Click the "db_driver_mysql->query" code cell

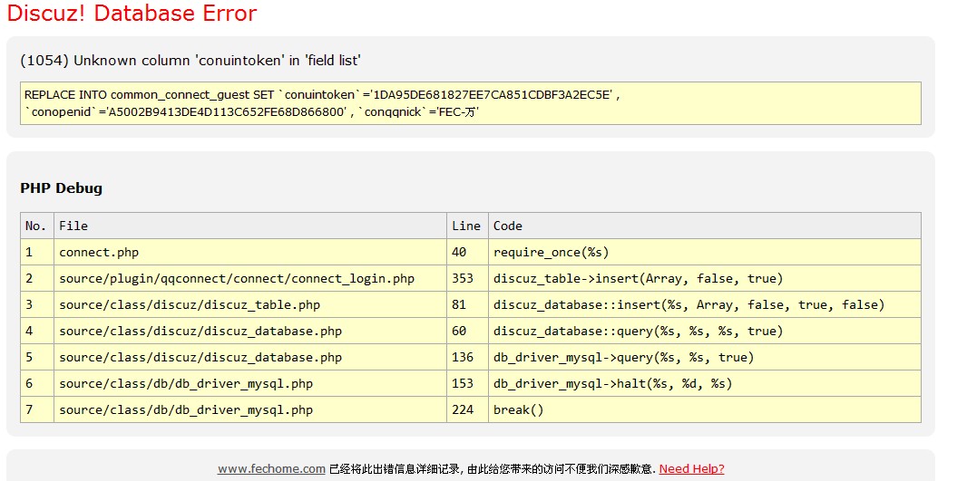pos(623,357)
